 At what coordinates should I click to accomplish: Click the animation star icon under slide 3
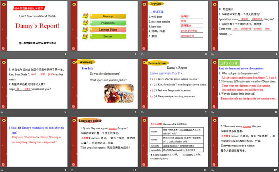pyautogui.click(x=143, y=54)
